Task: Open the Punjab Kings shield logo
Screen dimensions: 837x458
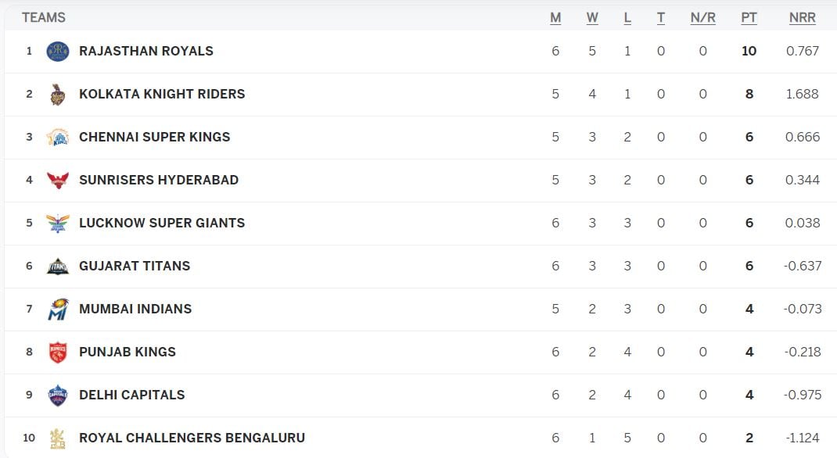Action: (x=58, y=352)
